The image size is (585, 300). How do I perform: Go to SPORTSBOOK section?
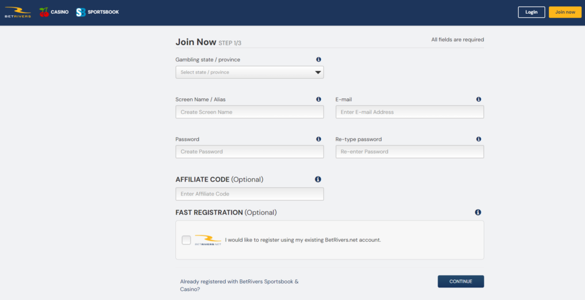coord(103,12)
